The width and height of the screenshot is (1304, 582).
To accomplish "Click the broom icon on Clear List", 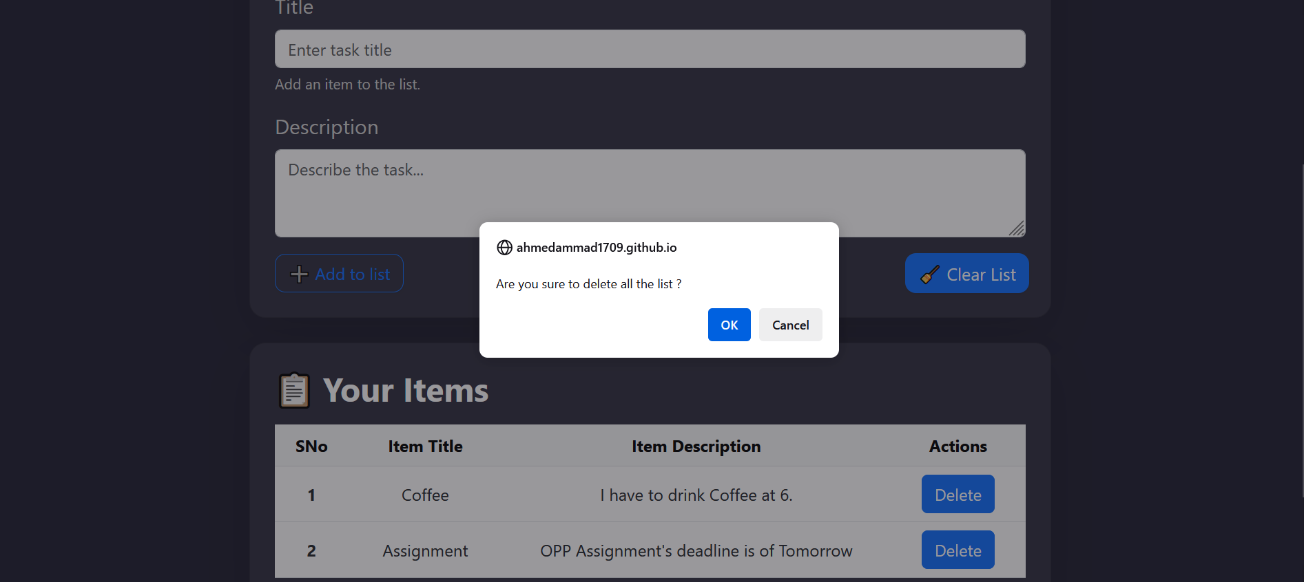I will pyautogui.click(x=930, y=274).
